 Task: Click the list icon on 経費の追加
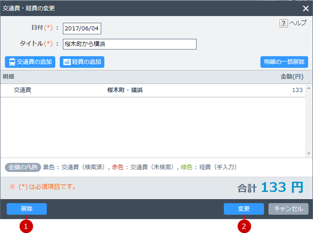pyautogui.click(x=67, y=62)
